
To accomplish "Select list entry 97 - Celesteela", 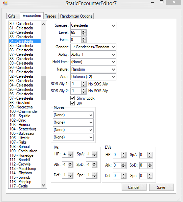I will 25,98.
